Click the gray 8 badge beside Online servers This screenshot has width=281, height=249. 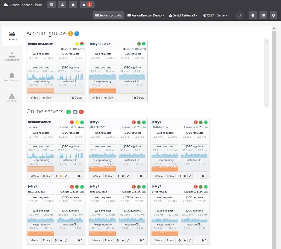(75, 112)
